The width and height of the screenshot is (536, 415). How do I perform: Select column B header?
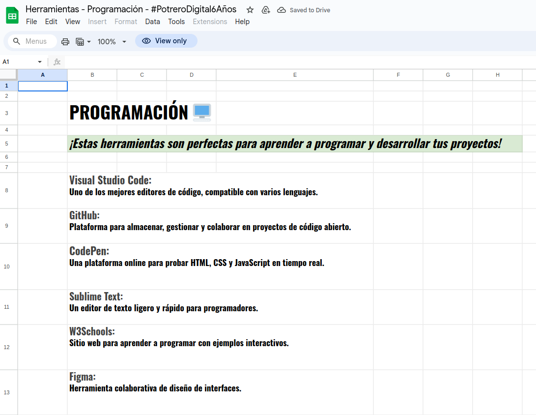[92, 75]
